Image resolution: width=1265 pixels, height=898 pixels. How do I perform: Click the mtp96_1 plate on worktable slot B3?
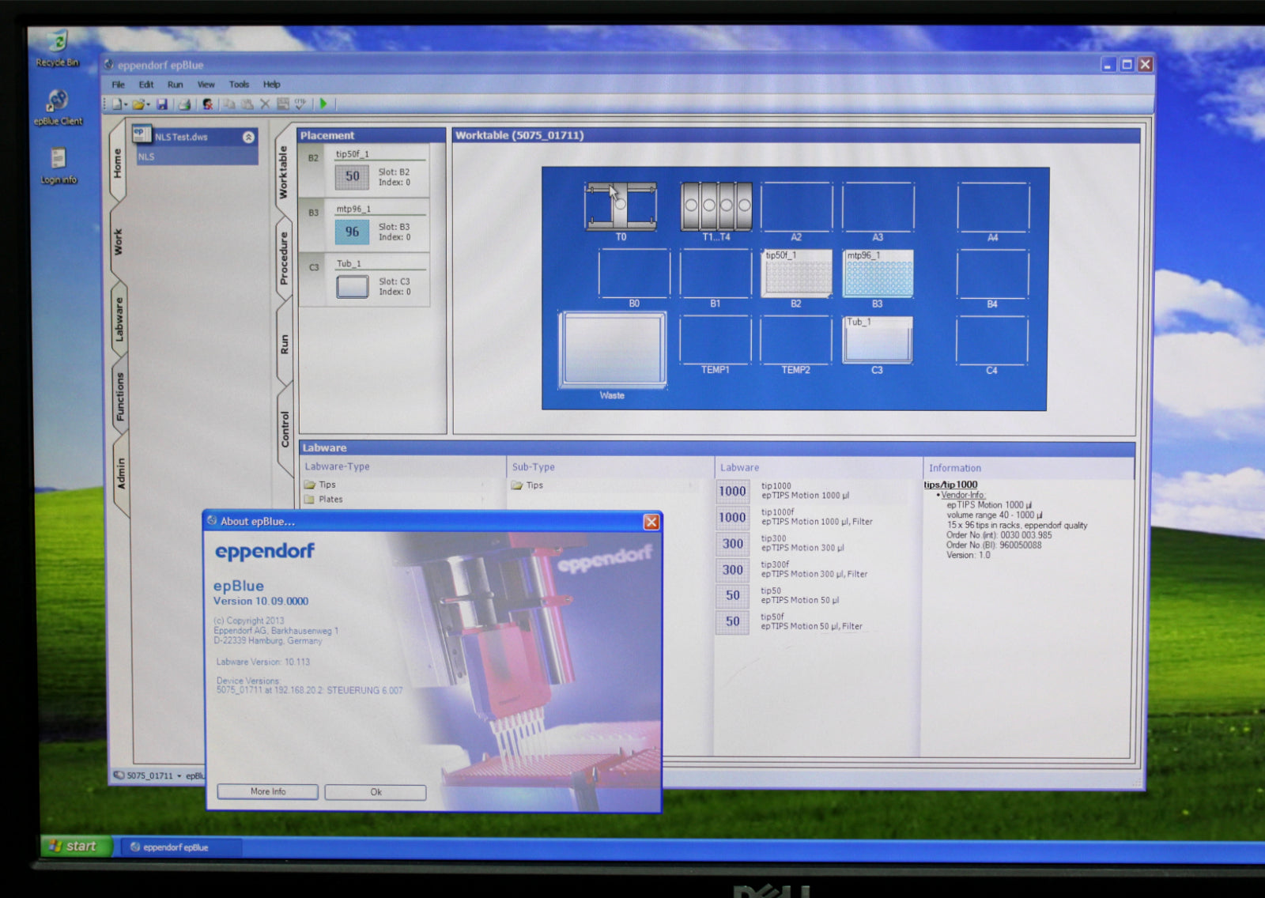pyautogui.click(x=878, y=274)
